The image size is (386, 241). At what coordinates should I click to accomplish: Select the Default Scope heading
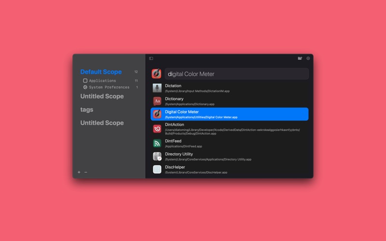point(101,72)
